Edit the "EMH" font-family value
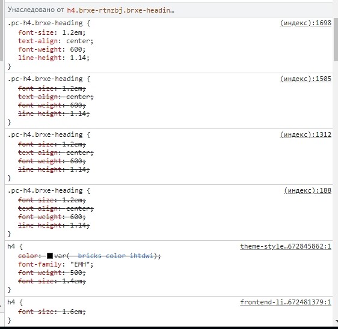This screenshot has height=329, width=338. 80,264
